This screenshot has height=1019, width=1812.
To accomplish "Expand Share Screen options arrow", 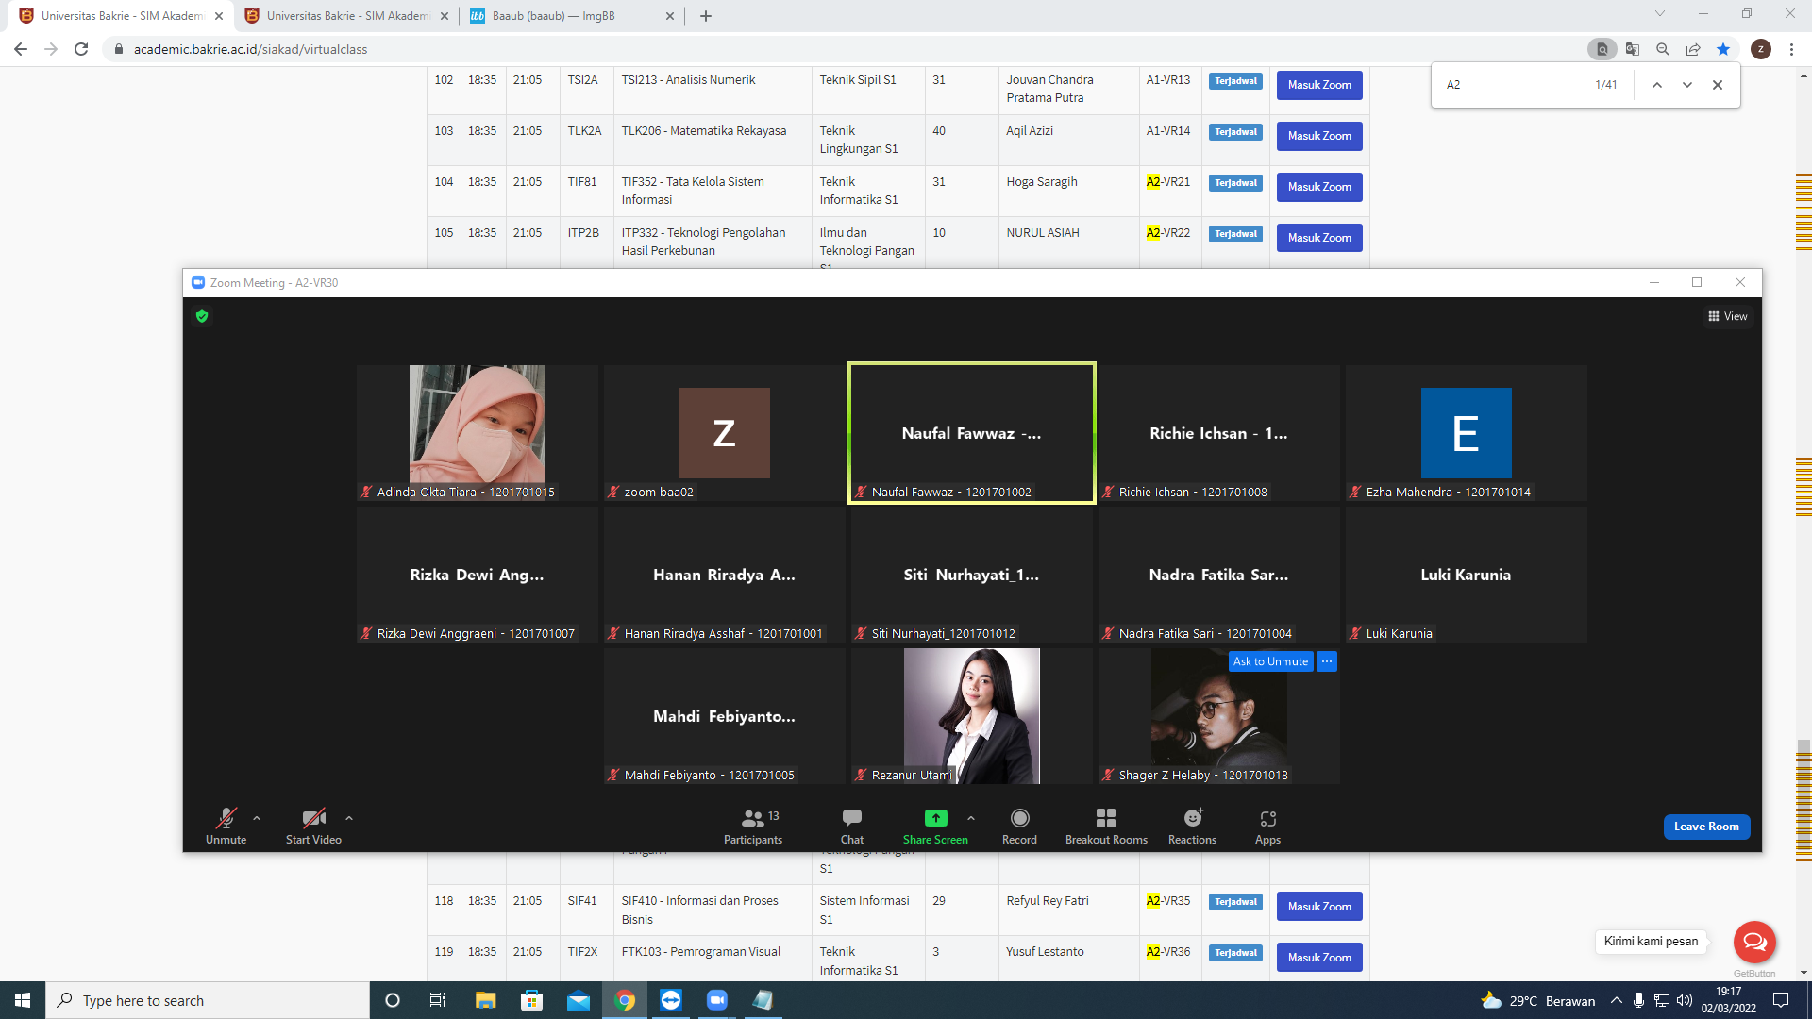I will (x=971, y=818).
